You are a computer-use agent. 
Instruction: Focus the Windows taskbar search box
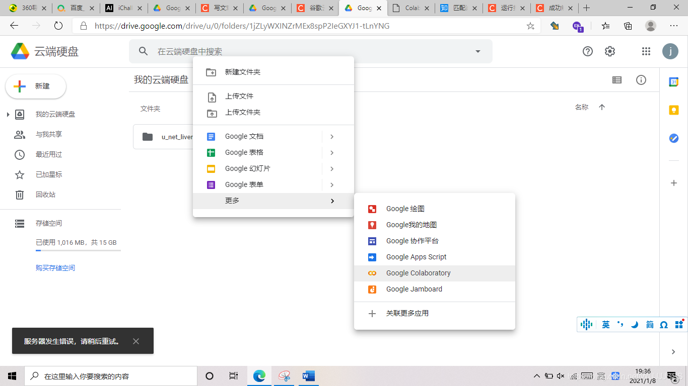(x=111, y=376)
